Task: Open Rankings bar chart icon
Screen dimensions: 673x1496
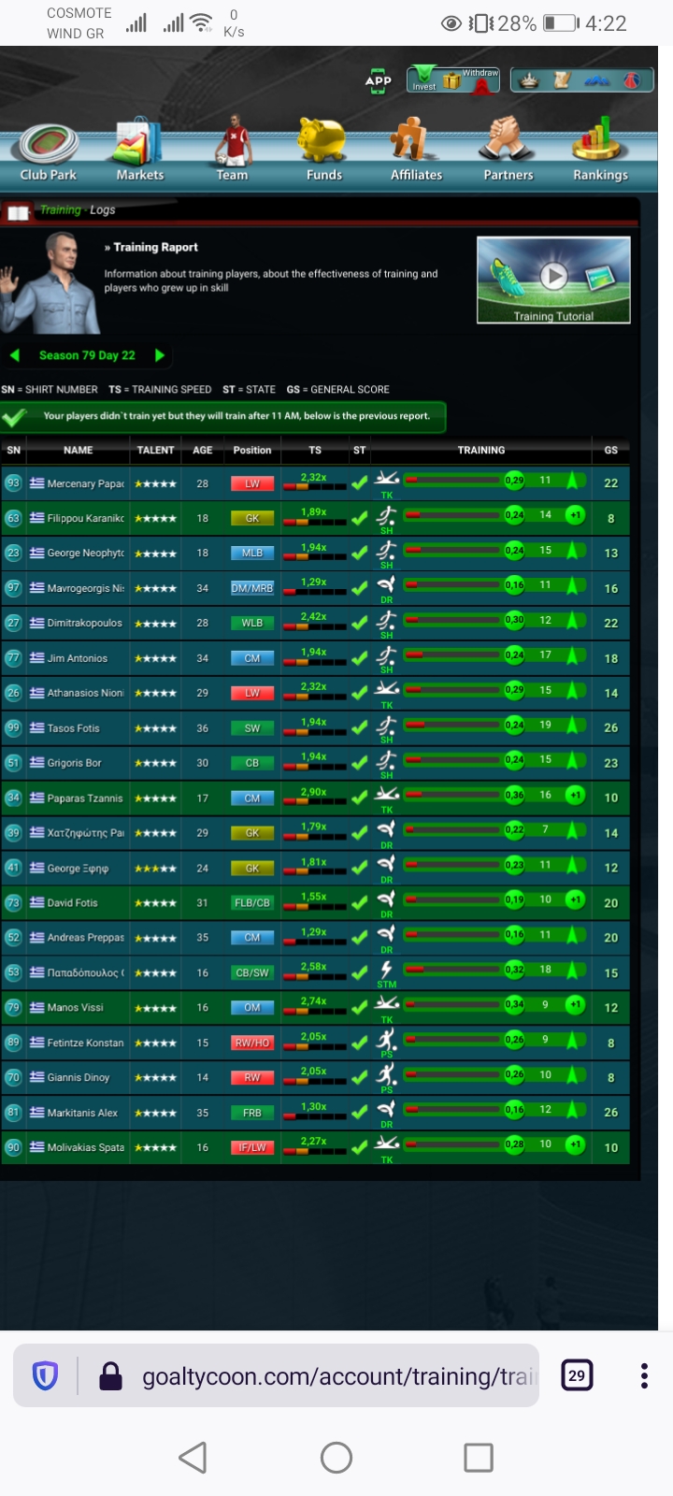Action: [598, 140]
